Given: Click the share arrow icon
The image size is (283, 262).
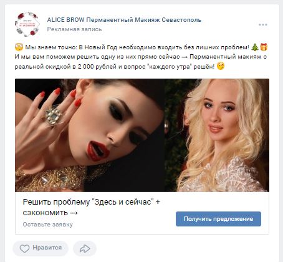Looking at the screenshot, I should (x=85, y=248).
